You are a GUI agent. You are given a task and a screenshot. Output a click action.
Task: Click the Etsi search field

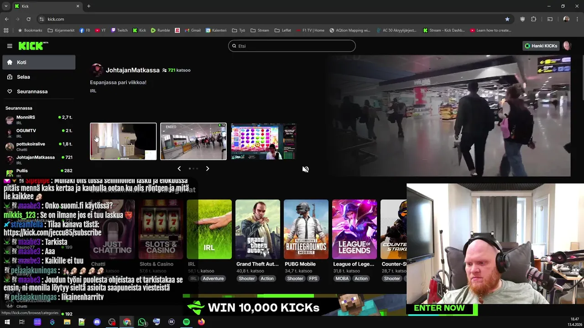click(292, 46)
